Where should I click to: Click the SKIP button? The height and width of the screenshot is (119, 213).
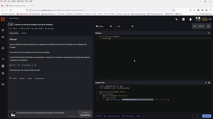tap(99, 116)
